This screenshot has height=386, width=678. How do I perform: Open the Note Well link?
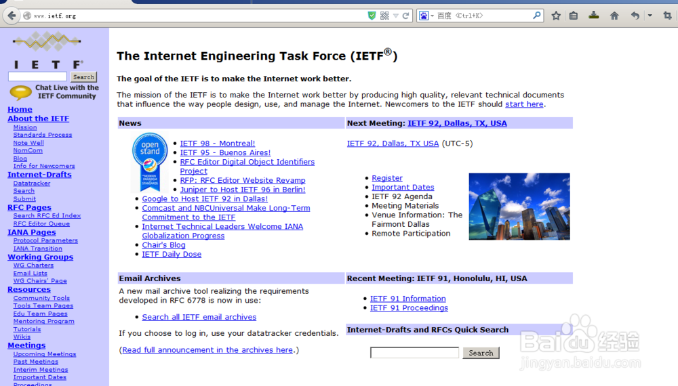pyautogui.click(x=28, y=143)
